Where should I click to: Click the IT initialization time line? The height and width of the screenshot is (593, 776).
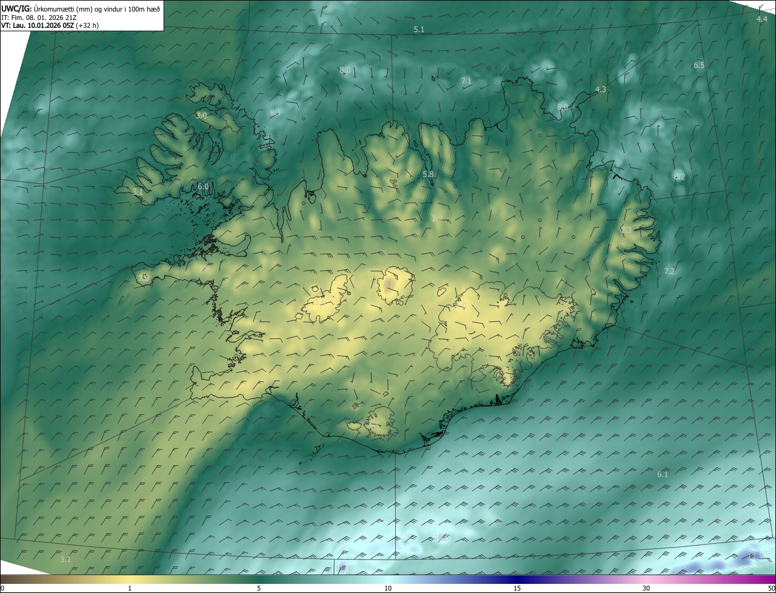(39, 17)
